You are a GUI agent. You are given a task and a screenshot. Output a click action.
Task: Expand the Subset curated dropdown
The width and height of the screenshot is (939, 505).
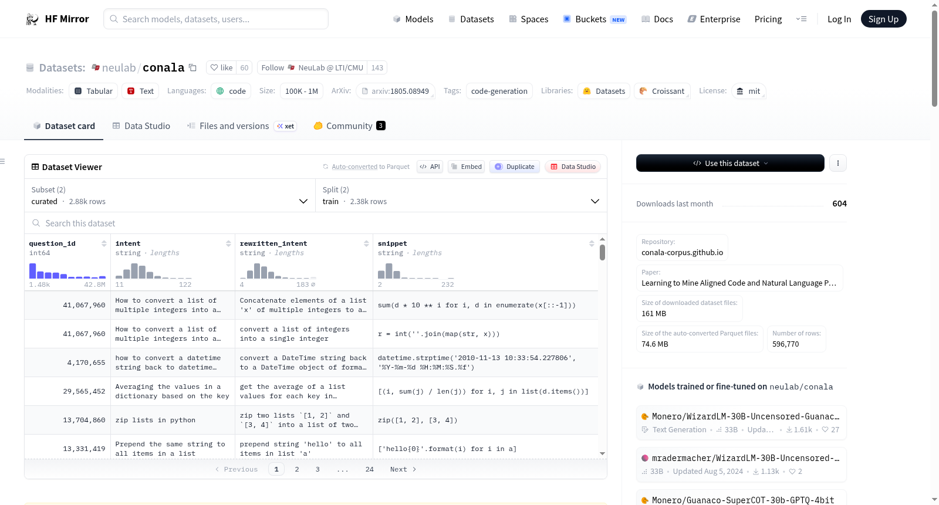[x=170, y=196]
